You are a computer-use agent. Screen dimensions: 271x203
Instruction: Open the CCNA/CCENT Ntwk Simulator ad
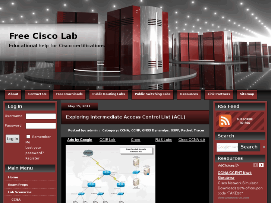tap(234, 175)
